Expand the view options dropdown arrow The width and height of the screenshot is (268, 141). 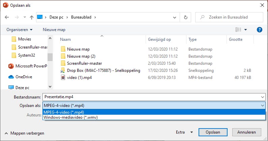[246, 30]
